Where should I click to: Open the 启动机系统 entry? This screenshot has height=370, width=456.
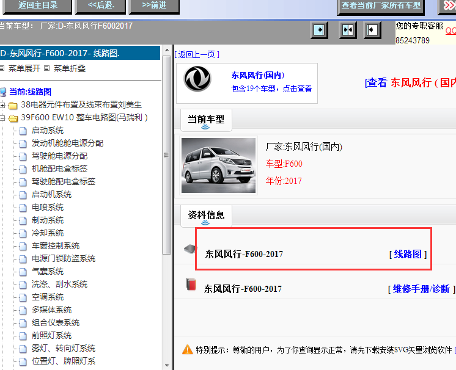(51, 194)
